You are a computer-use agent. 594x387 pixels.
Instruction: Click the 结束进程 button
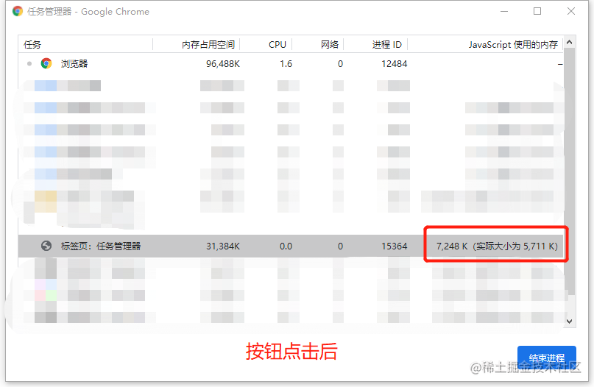[547, 358]
